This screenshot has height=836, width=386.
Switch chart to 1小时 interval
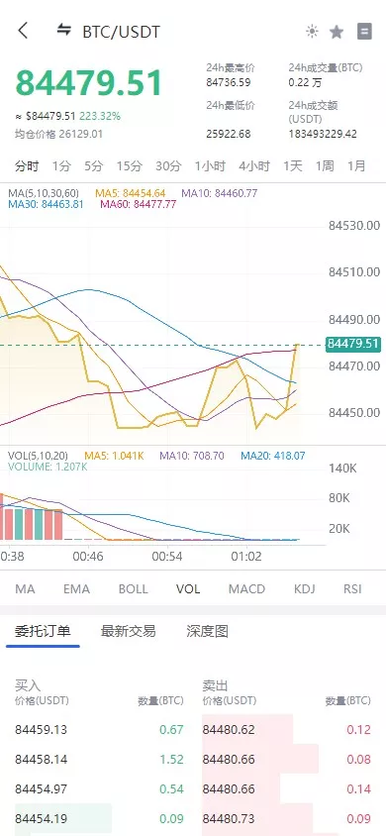210,165
